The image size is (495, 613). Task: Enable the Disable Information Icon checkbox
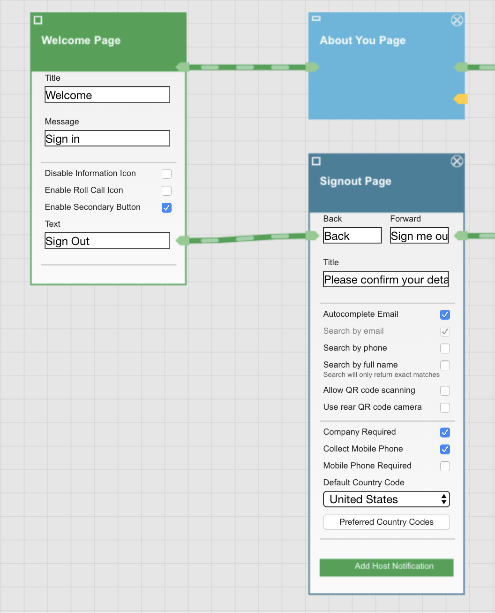pyautogui.click(x=166, y=174)
